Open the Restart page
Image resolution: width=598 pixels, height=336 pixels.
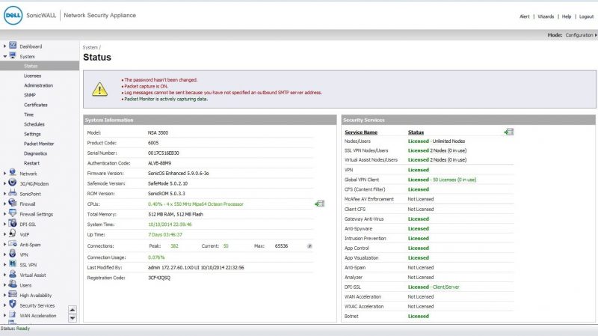[31, 163]
